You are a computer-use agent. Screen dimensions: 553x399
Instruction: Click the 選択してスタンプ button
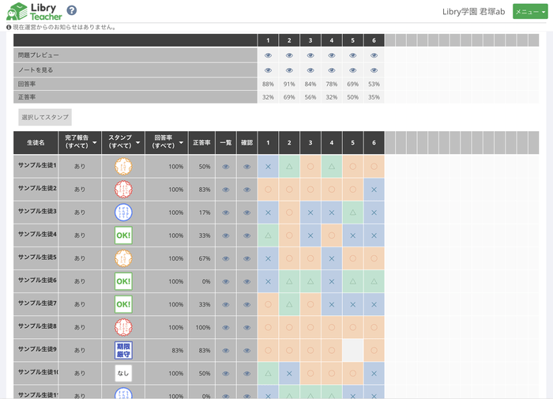(x=45, y=117)
